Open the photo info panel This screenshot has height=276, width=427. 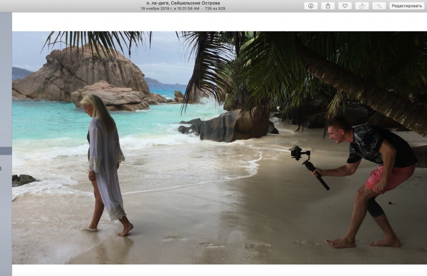[311, 6]
